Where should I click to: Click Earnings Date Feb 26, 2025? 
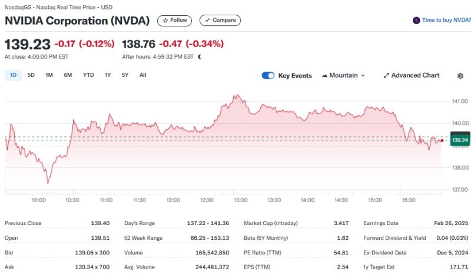coord(451,223)
